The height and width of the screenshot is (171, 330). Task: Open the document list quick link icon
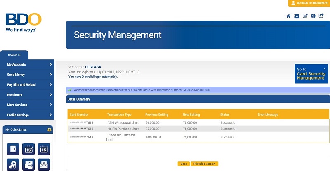click(13, 149)
